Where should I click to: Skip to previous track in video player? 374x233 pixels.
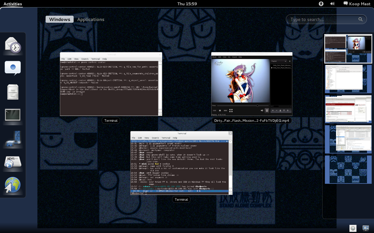pyautogui.click(x=214, y=110)
